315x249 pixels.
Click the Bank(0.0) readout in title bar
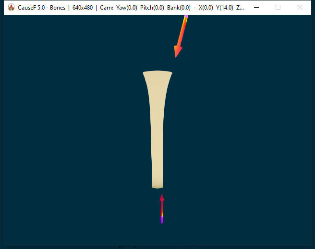click(178, 8)
